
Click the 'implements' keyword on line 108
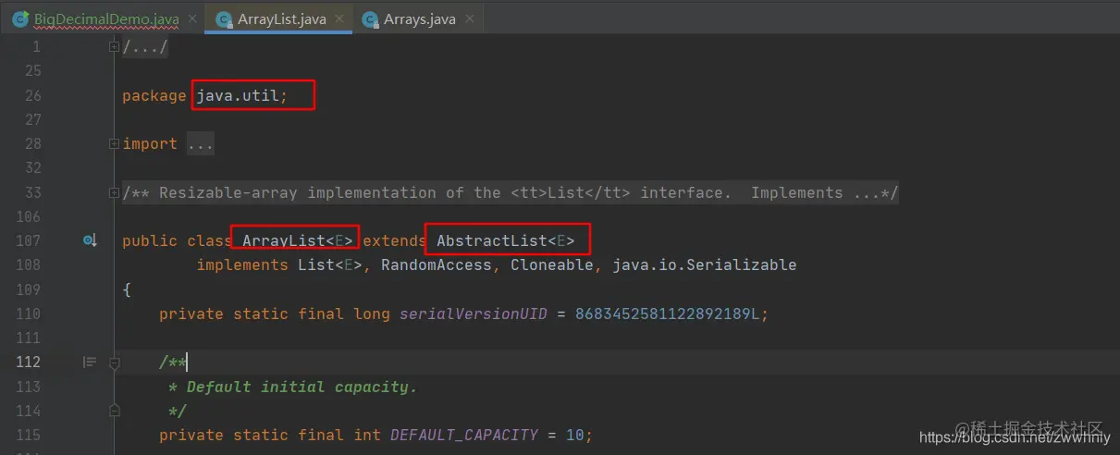point(242,264)
